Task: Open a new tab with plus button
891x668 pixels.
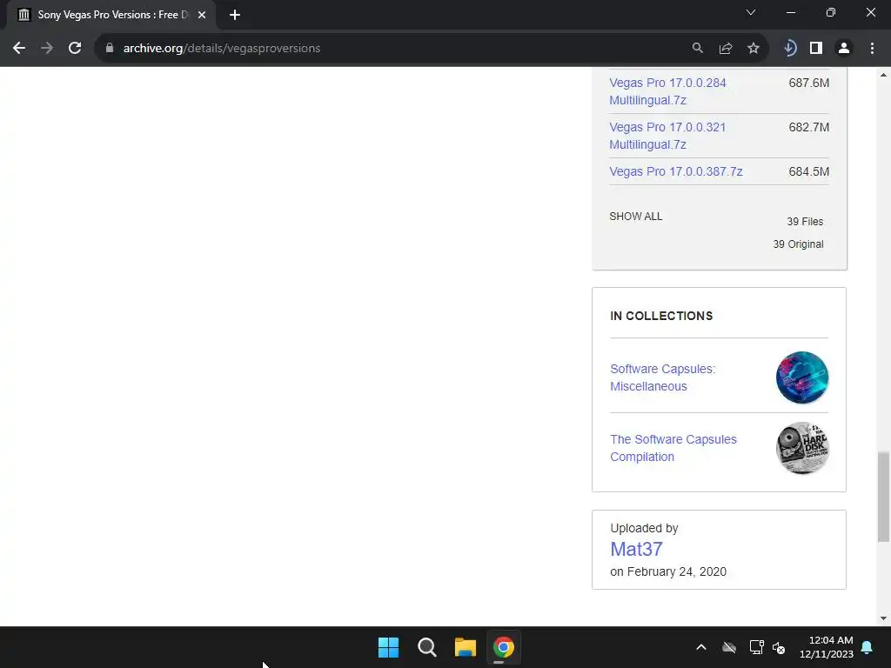Action: [235, 15]
